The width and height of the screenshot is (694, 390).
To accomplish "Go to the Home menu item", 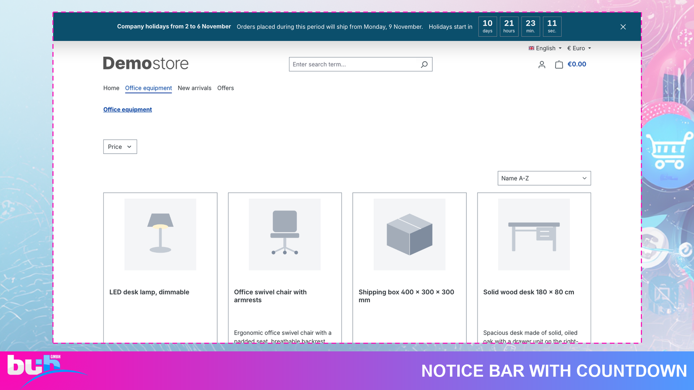I will pyautogui.click(x=111, y=88).
